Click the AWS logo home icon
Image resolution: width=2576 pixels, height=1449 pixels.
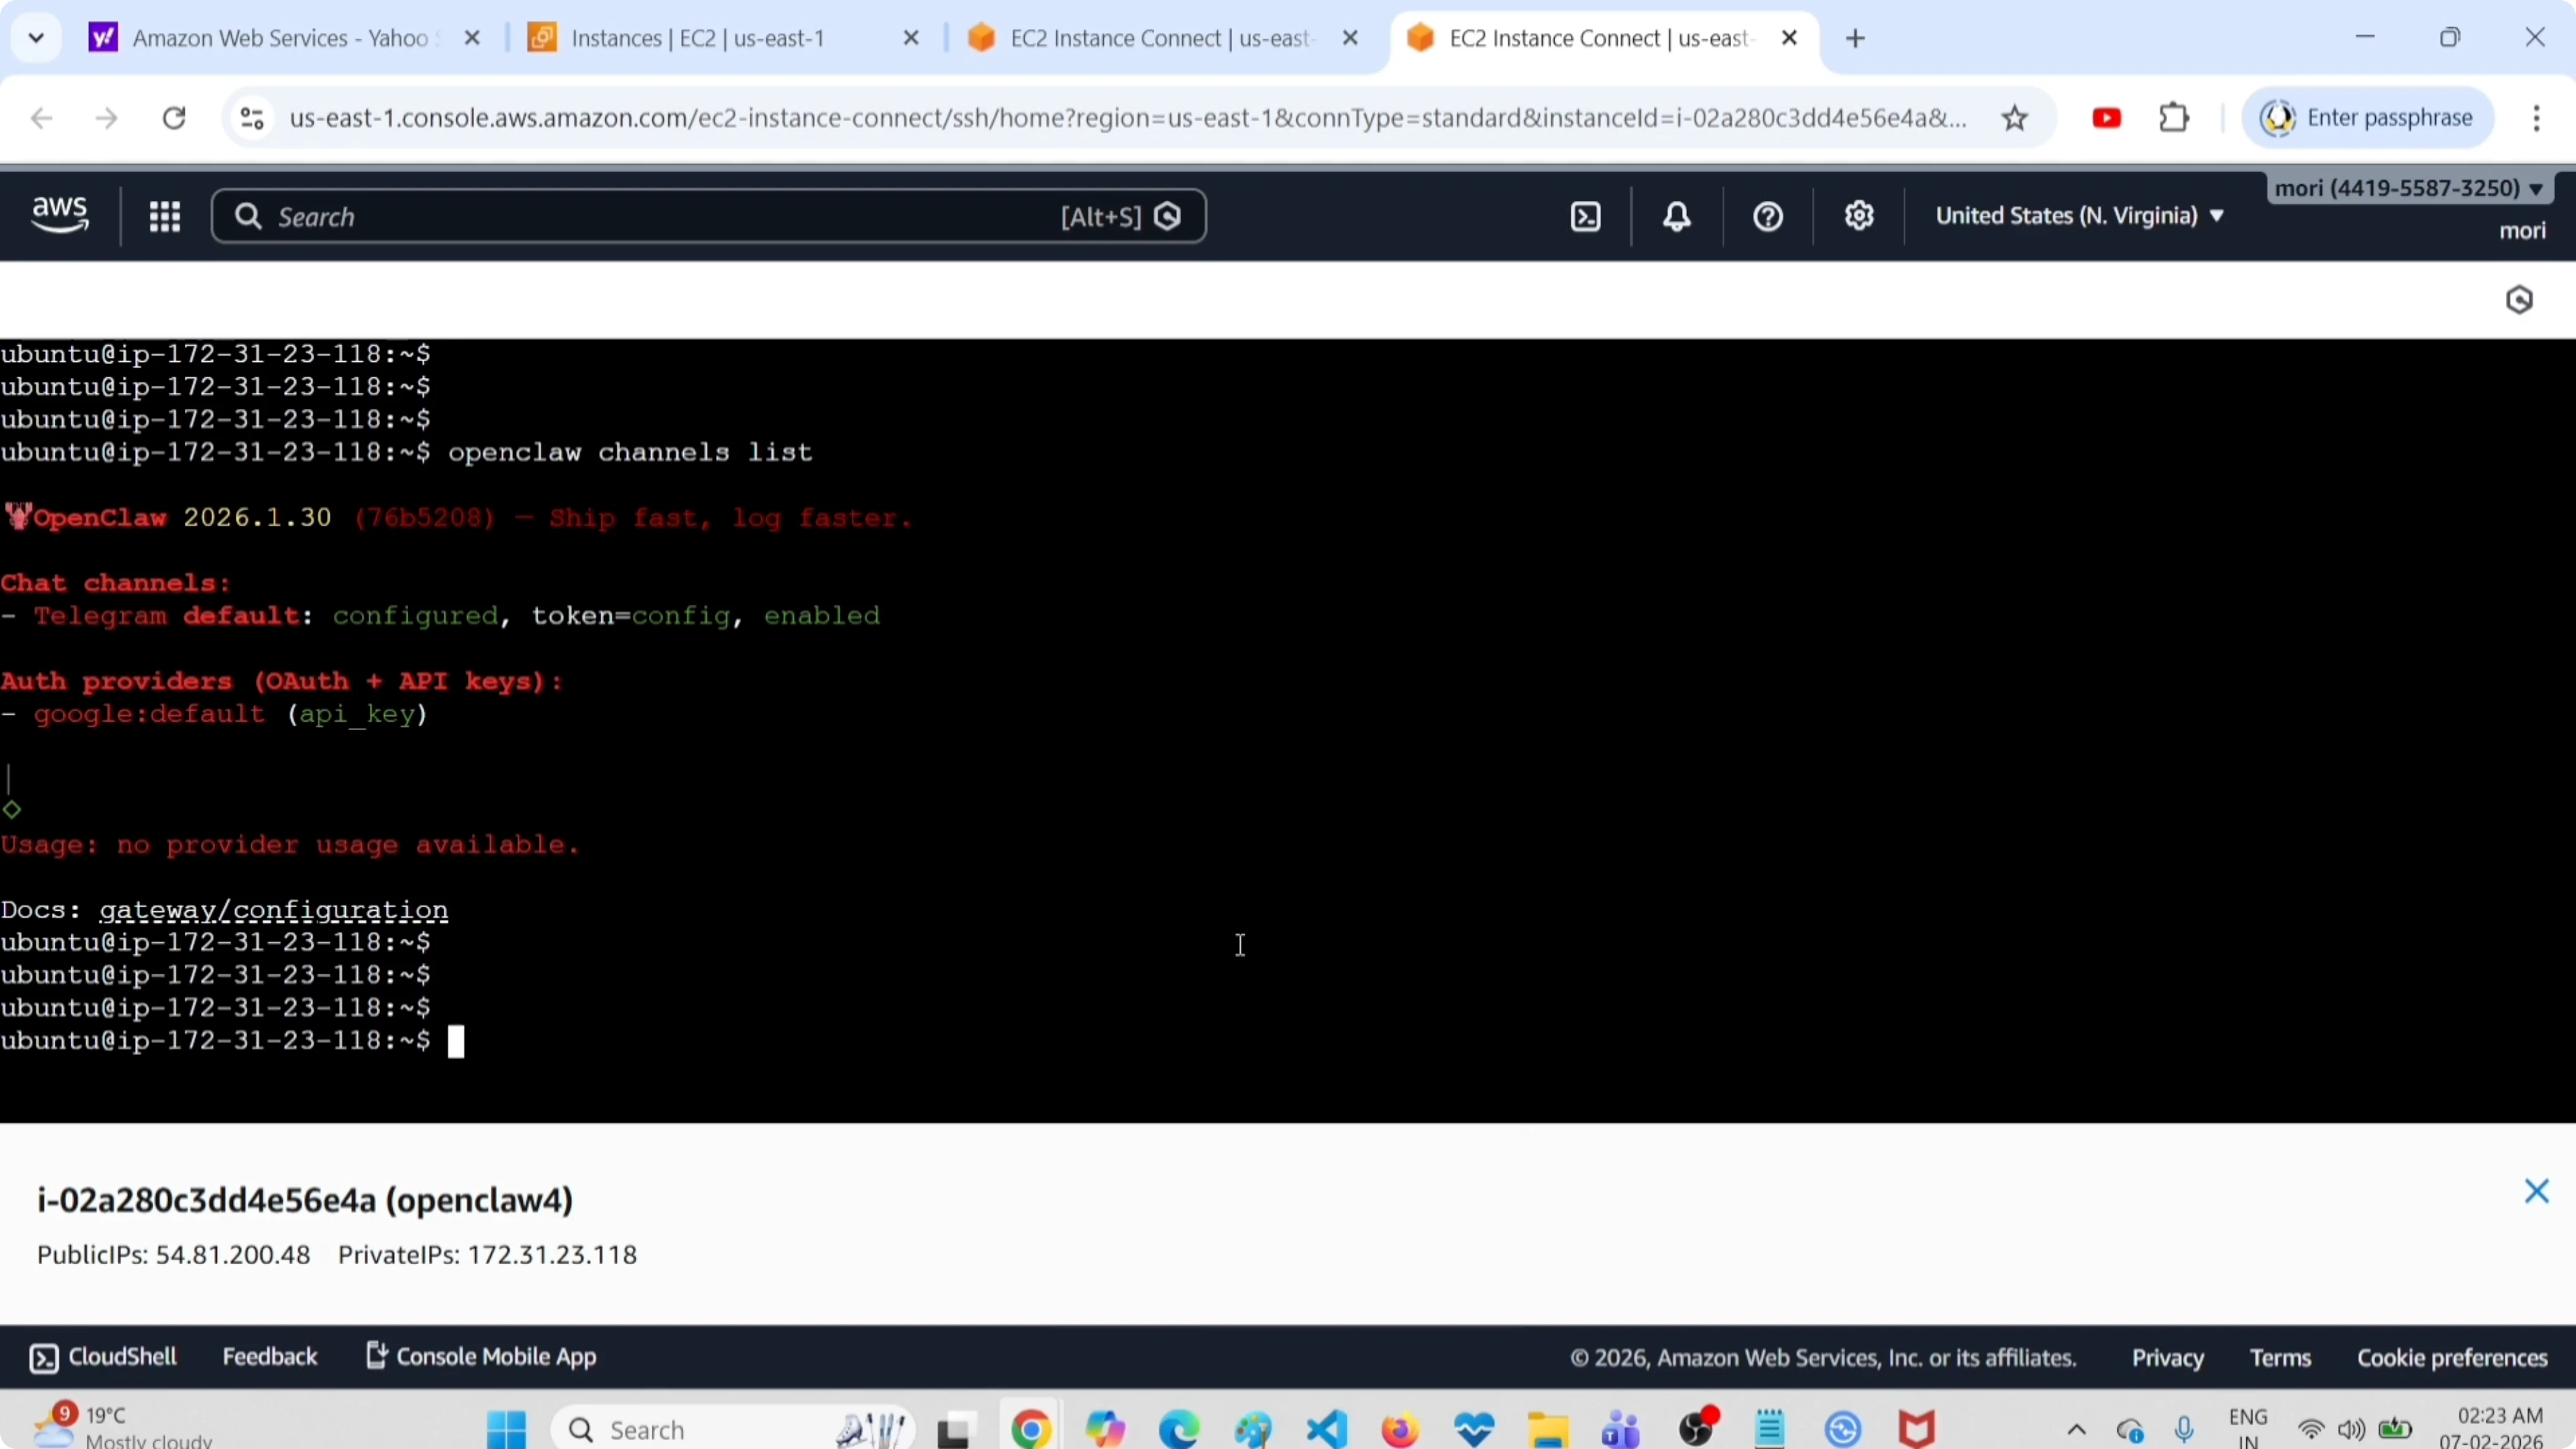tap(60, 215)
